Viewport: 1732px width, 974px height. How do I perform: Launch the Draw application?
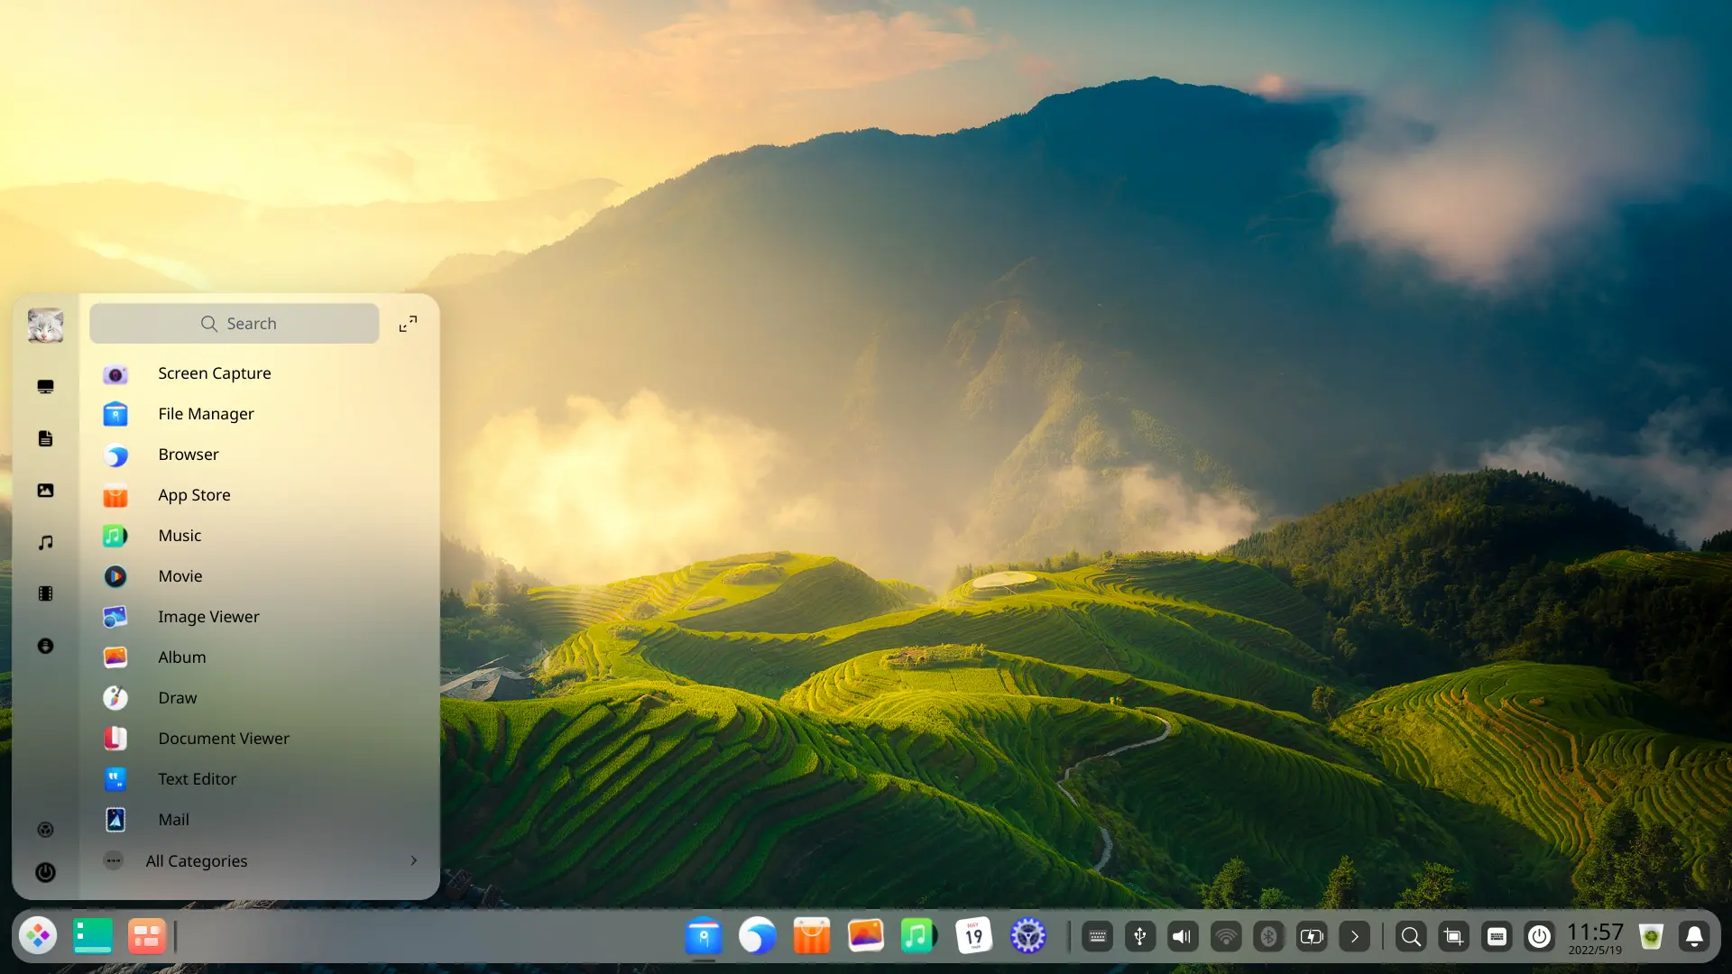177,698
